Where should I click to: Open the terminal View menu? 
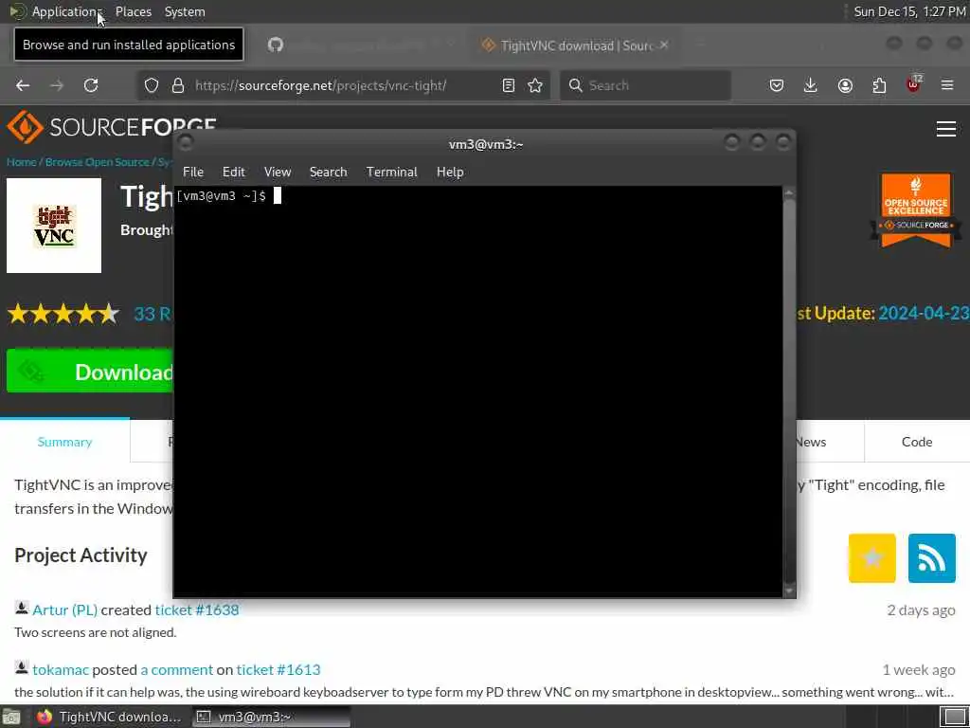click(278, 173)
